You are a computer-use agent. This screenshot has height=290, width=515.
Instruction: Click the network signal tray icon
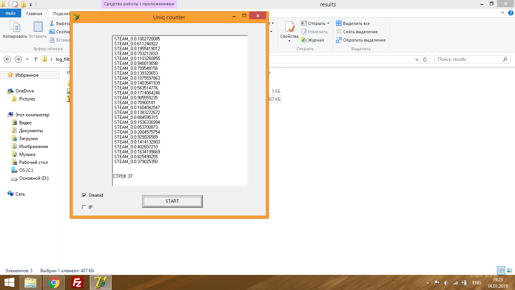[455, 283]
